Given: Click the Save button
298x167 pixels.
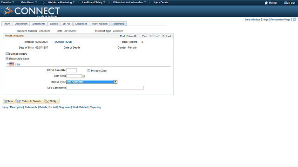Looking at the screenshot, I should pyautogui.click(x=9, y=101).
